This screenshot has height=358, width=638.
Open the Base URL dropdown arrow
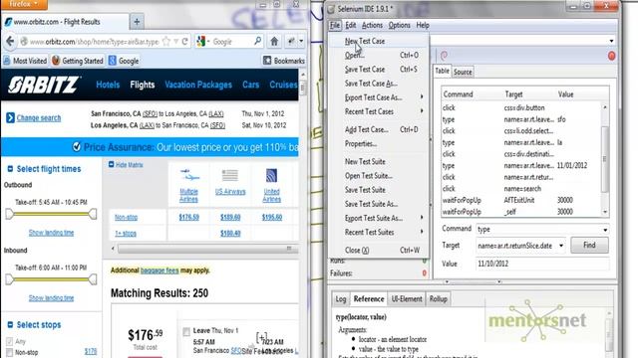click(x=611, y=41)
